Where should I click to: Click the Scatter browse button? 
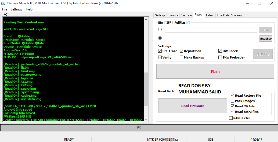click(266, 38)
